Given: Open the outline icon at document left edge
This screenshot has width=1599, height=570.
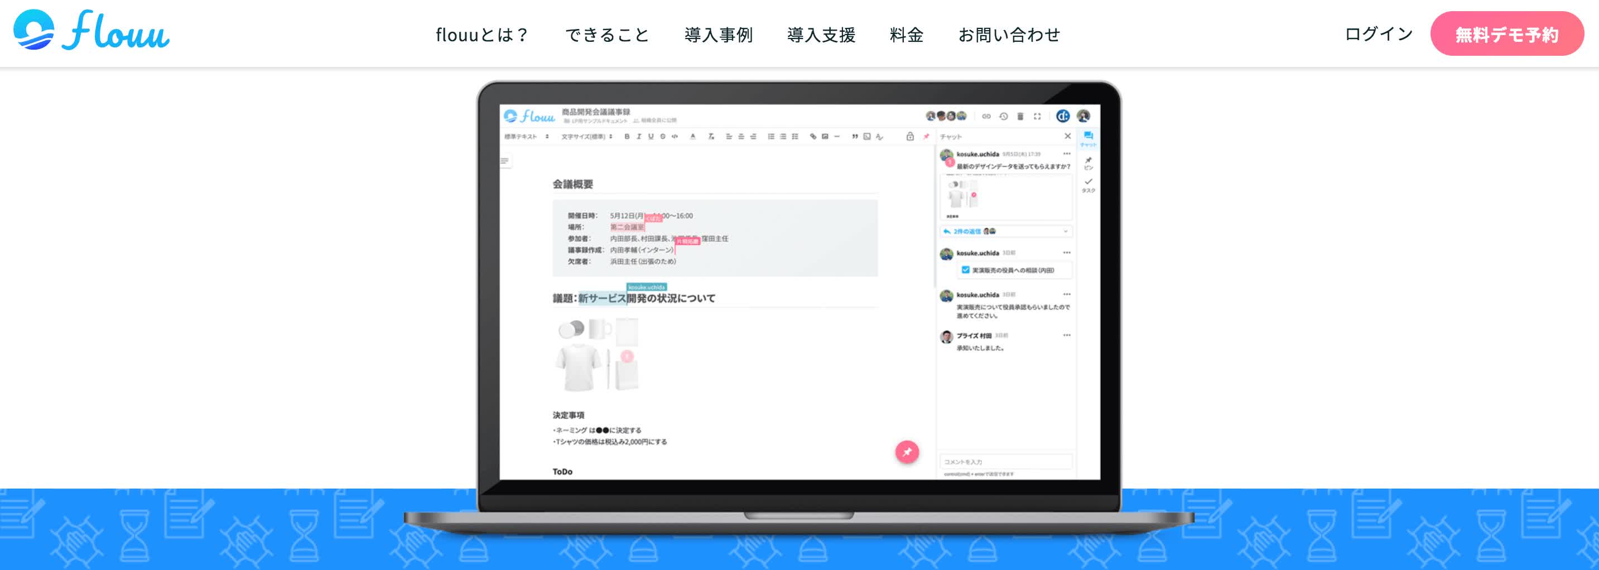Looking at the screenshot, I should pos(505,161).
